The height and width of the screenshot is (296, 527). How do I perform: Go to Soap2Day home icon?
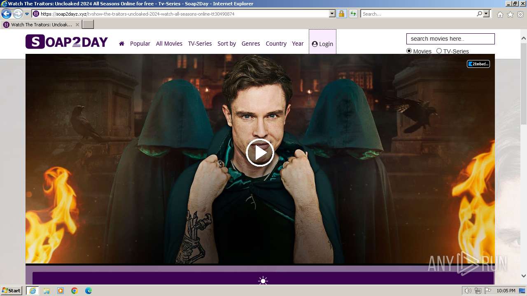[x=121, y=44]
